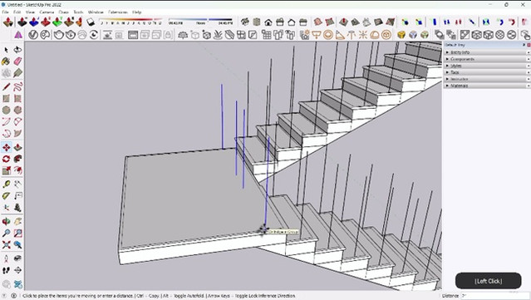This screenshot has height=300, width=531.
Task: Open the Window menu
Action: pyautogui.click(x=96, y=12)
